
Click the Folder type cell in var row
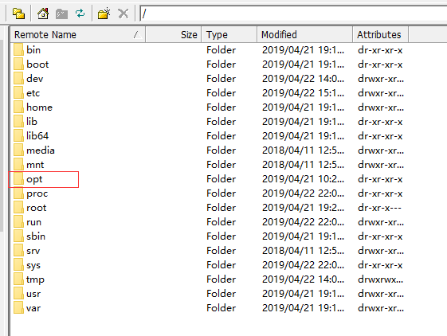pos(222,308)
